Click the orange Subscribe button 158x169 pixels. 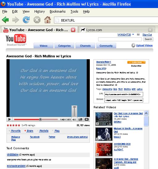136,62
